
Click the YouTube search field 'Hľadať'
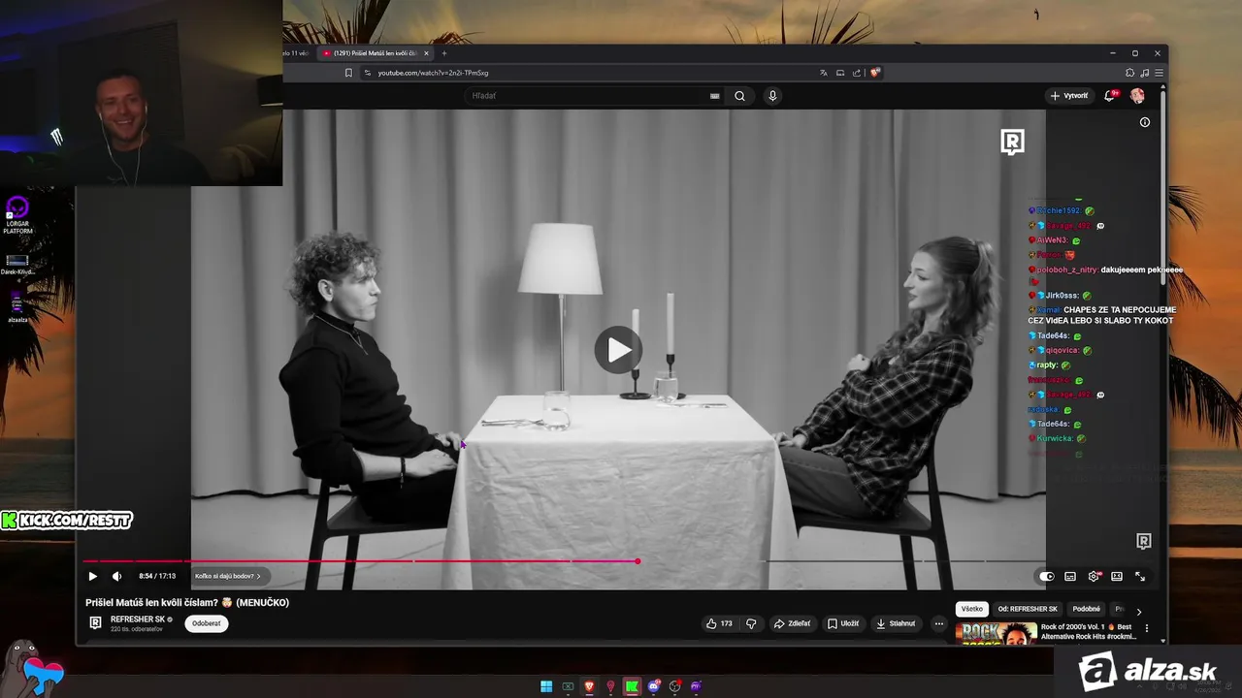pos(587,96)
